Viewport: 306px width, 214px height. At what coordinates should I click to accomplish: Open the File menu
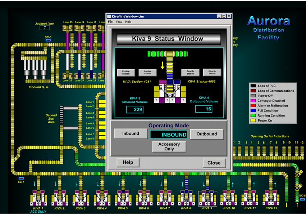(x=110, y=22)
